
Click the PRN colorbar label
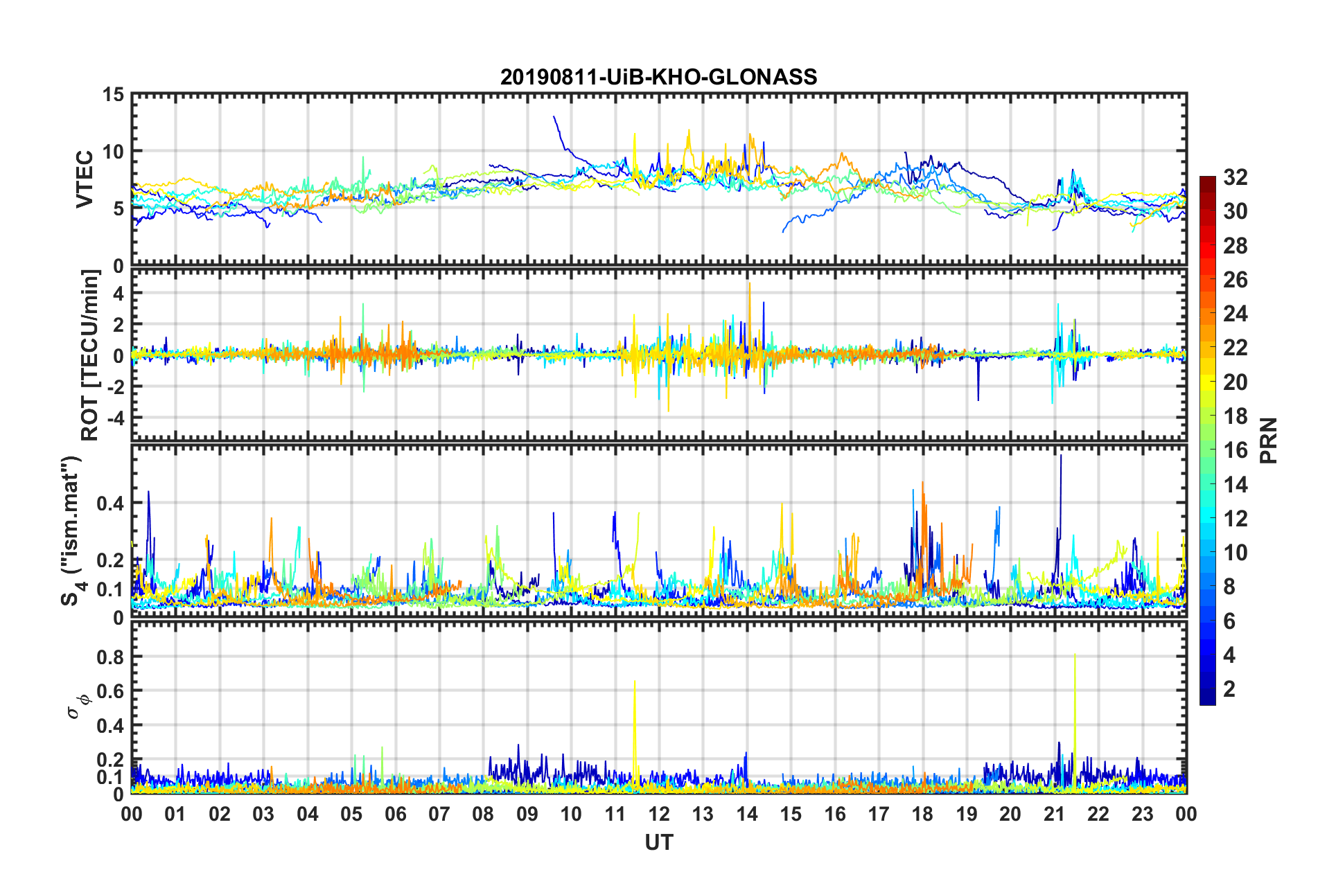pyautogui.click(x=1269, y=441)
